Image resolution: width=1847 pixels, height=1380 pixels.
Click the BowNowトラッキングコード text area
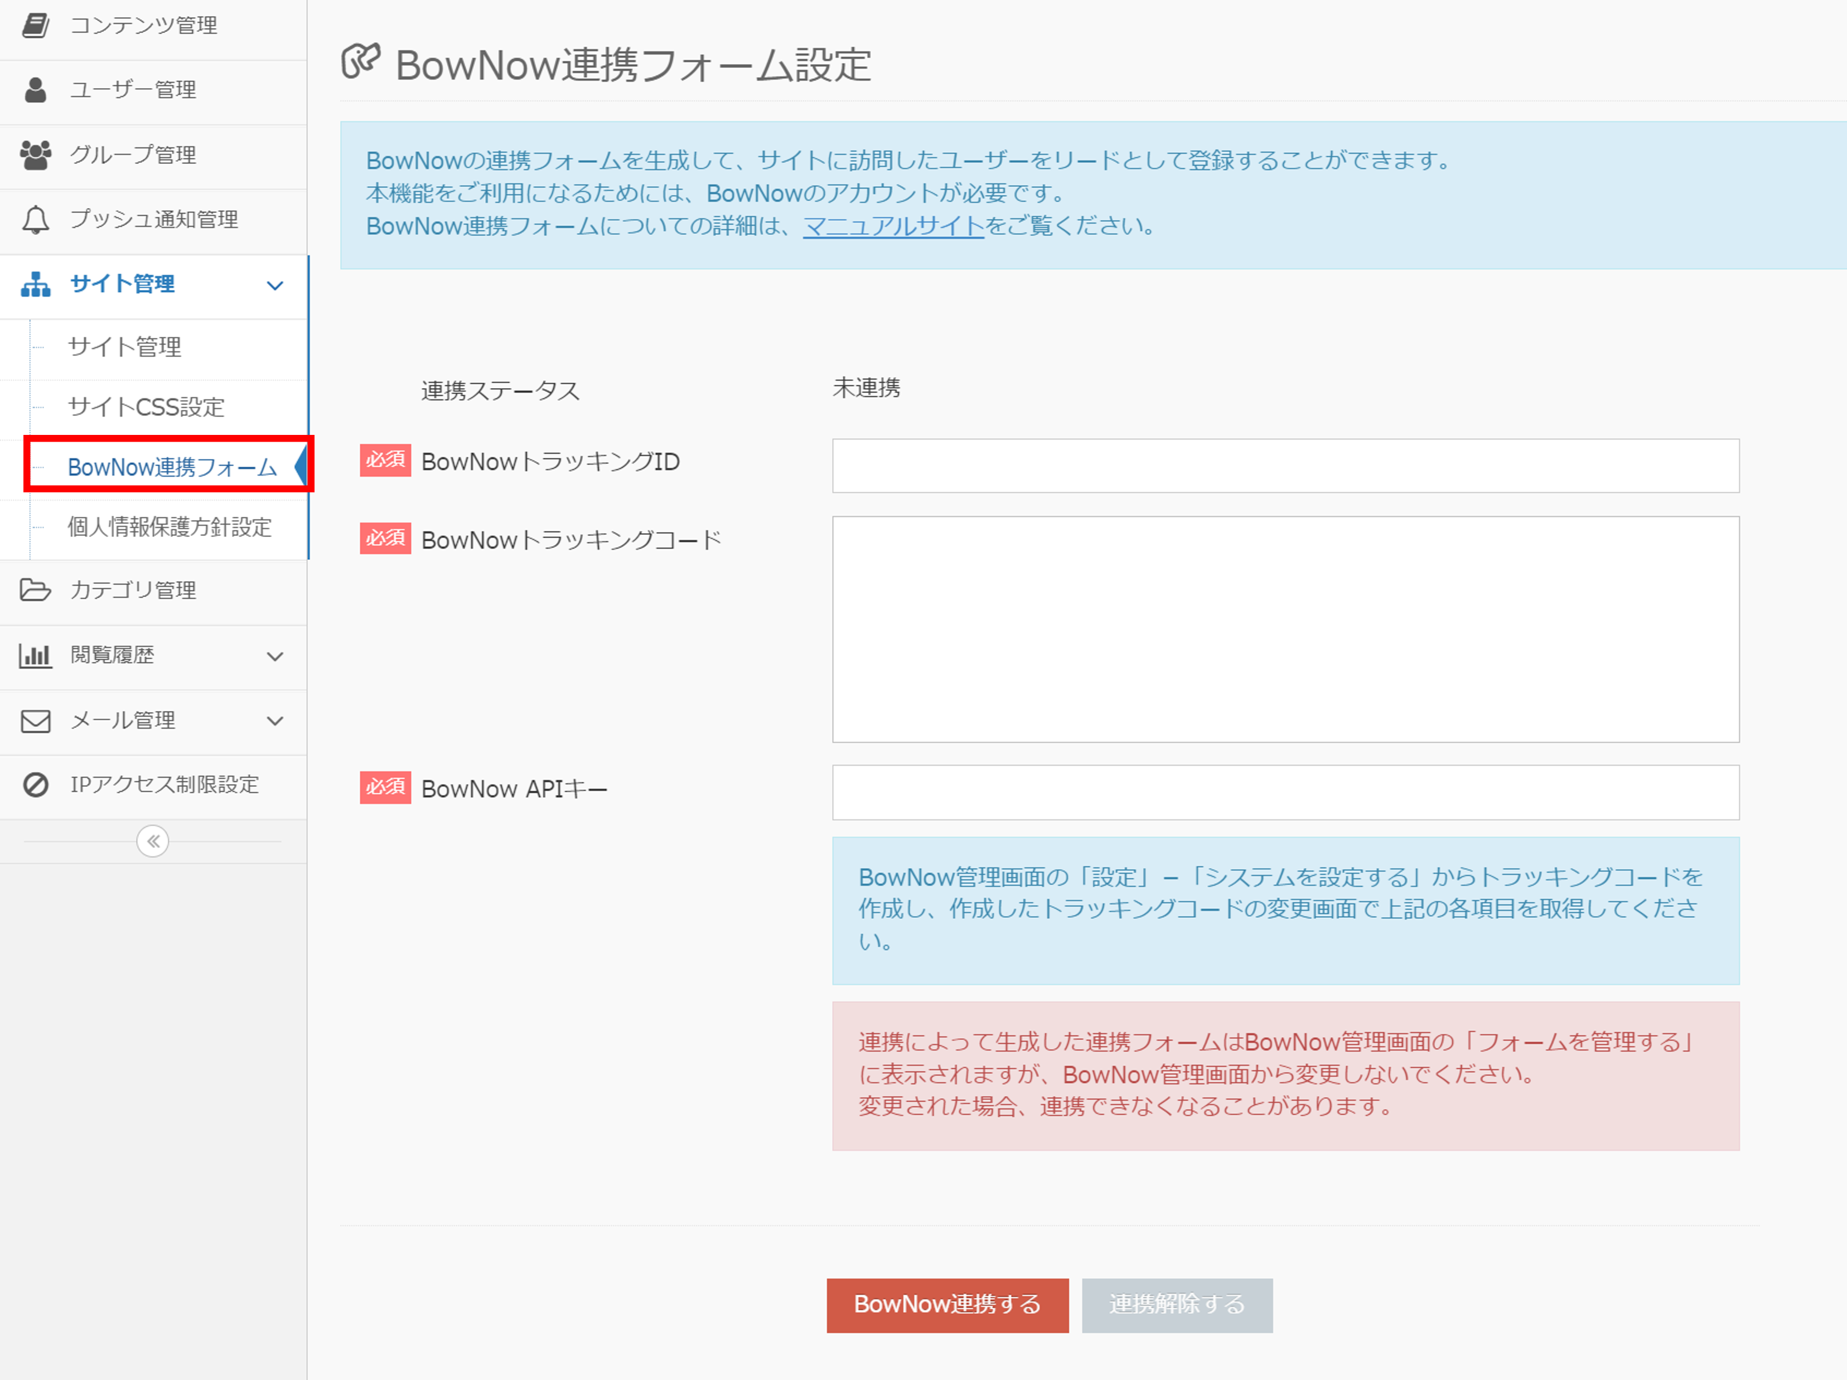[x=1285, y=630]
